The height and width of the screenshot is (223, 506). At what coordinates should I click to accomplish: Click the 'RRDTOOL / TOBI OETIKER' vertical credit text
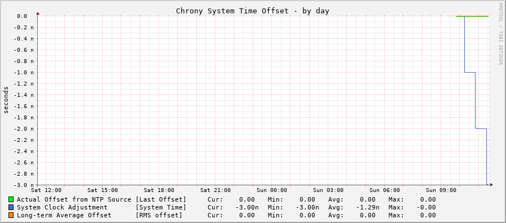tap(501, 34)
